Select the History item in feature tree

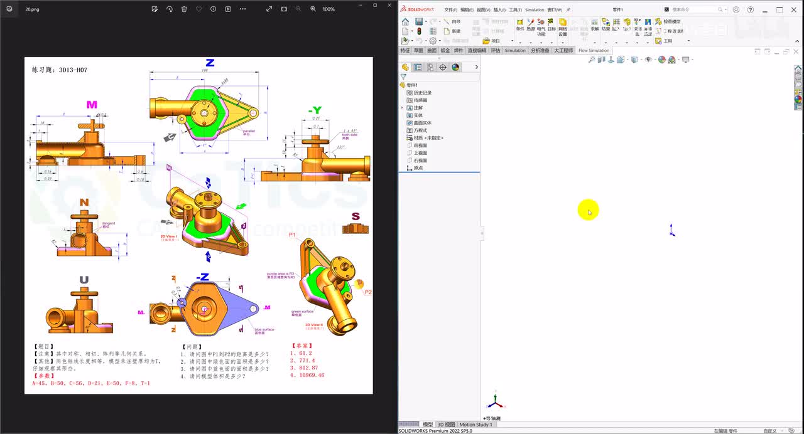tap(418, 93)
